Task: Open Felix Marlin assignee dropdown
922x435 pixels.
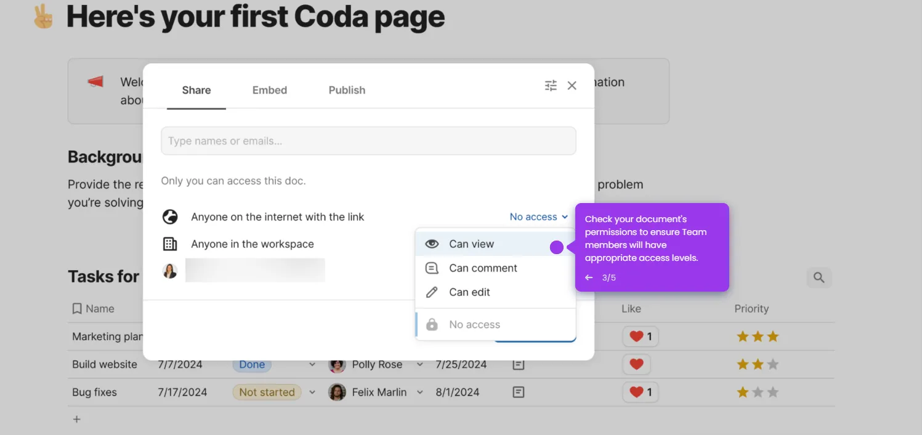Action: point(420,392)
